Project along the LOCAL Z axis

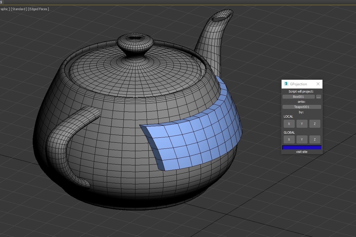coord(315,124)
